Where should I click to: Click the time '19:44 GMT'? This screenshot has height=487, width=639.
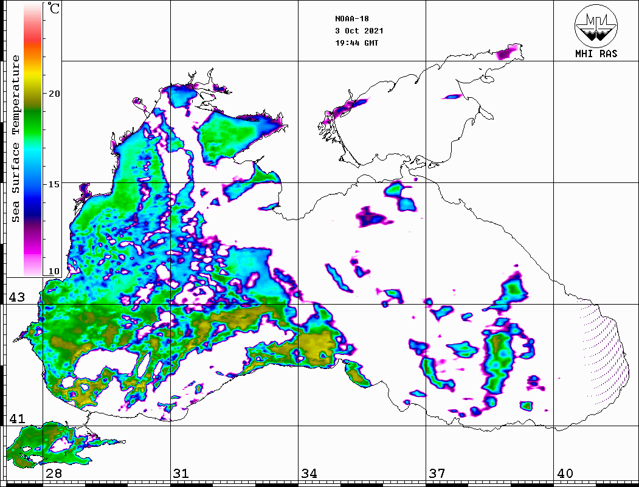tap(357, 43)
